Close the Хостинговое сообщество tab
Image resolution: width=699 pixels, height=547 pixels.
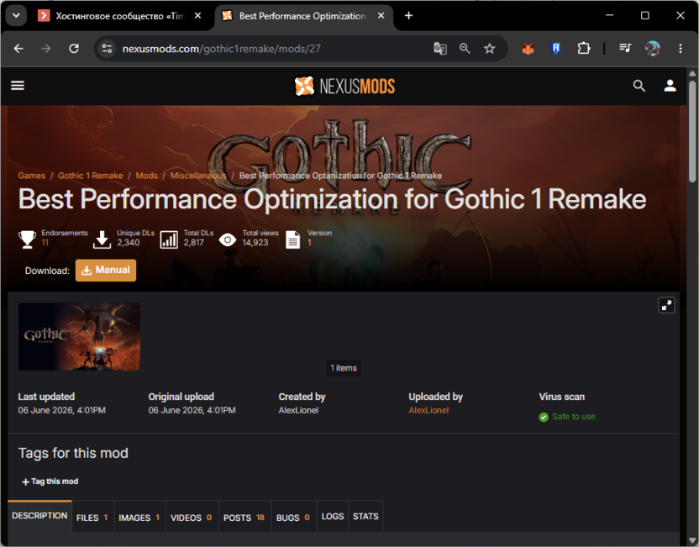198,16
